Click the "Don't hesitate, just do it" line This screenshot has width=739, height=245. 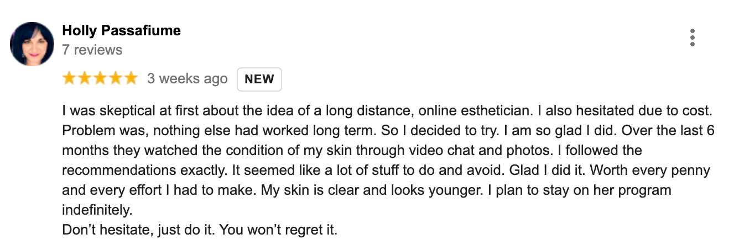coord(138,230)
